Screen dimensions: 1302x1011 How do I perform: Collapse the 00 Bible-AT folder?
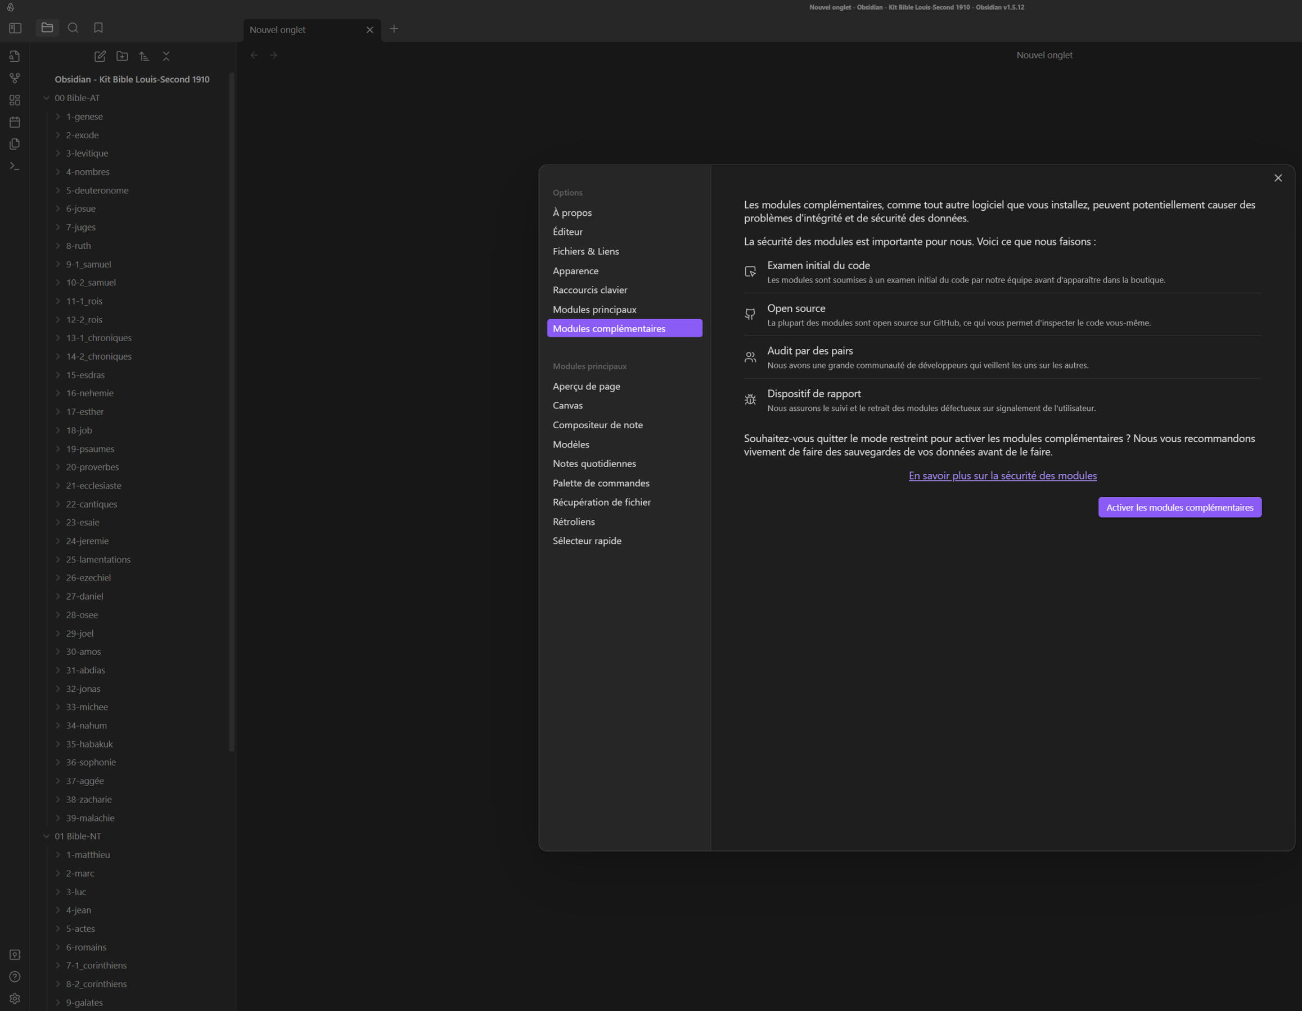tap(47, 98)
